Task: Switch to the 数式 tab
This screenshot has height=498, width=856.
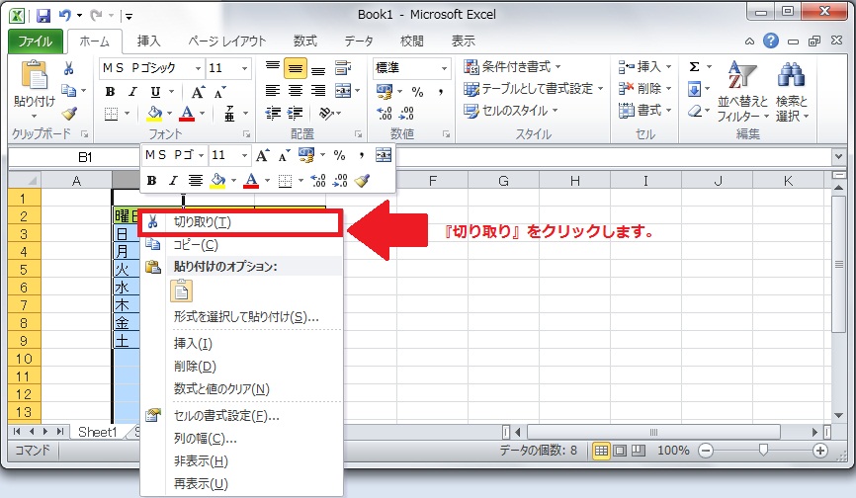Action: point(304,41)
